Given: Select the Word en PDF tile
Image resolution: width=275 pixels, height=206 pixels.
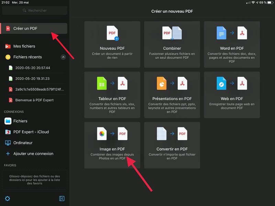Looking at the screenshot, I should tap(232, 44).
